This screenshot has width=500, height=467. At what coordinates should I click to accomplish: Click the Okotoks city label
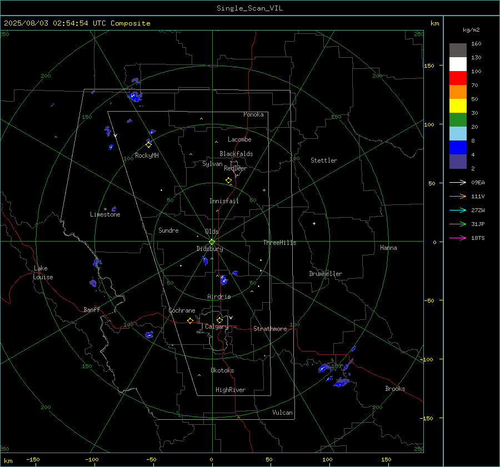pos(222,370)
